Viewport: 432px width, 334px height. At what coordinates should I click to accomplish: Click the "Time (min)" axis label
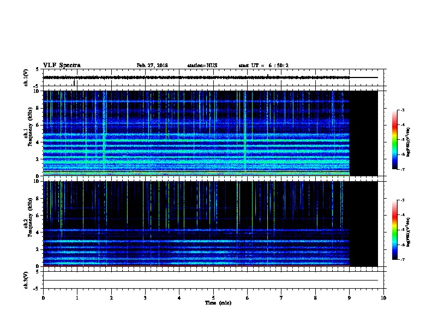coord(218,303)
